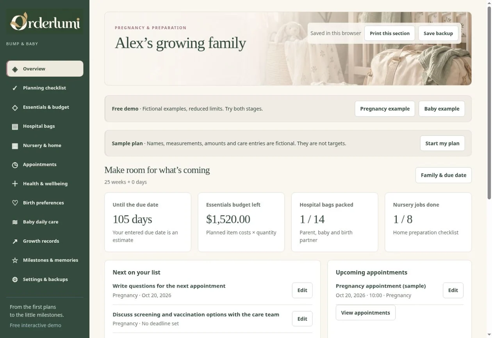Go to Birth preferences
Image resolution: width=492 pixels, height=338 pixels.
coord(45,203)
